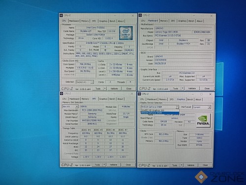The width and height of the screenshot is (246, 185).
Task: Expand the Tools arrow in the Mainboard window
Action: pos(183,89)
